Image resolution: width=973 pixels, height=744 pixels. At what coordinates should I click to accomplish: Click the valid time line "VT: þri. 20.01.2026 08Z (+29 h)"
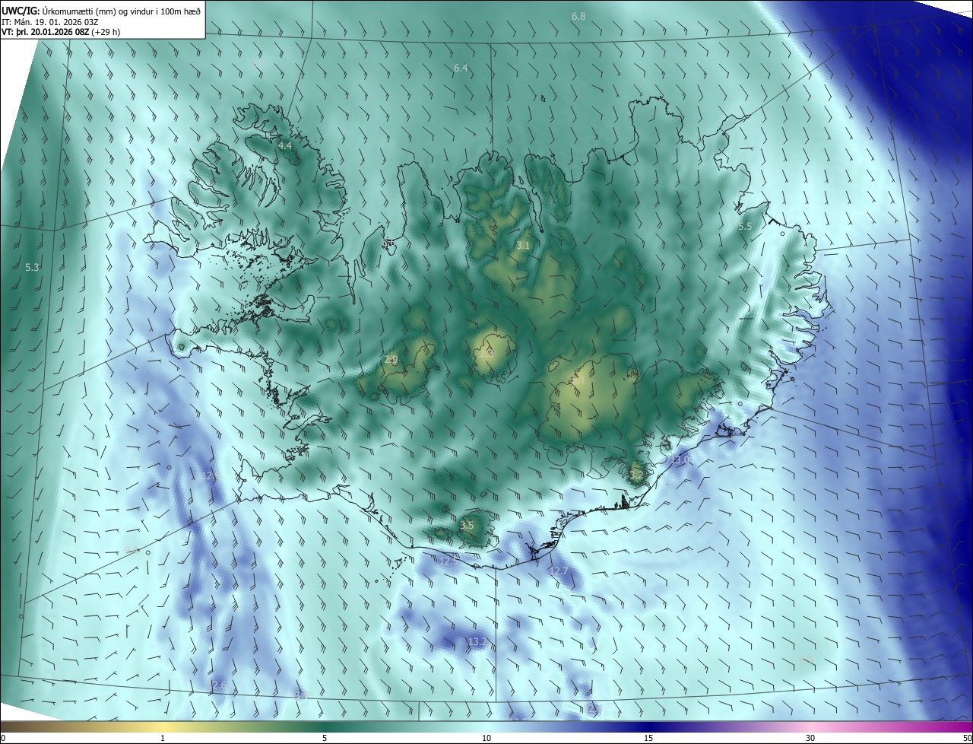pos(61,32)
